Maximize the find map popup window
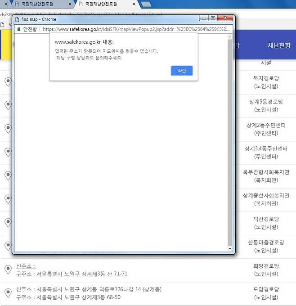296x306 pixels. click(213, 18)
